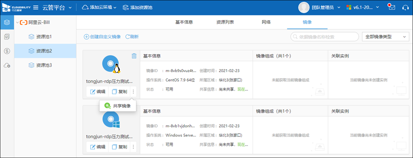Screen dimensions: 413x158
Task: Open the resource layers sidebar icon
Action: (7, 22)
